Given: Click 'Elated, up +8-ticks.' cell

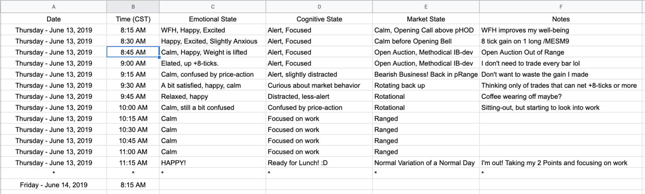Looking at the screenshot, I should tap(213, 63).
